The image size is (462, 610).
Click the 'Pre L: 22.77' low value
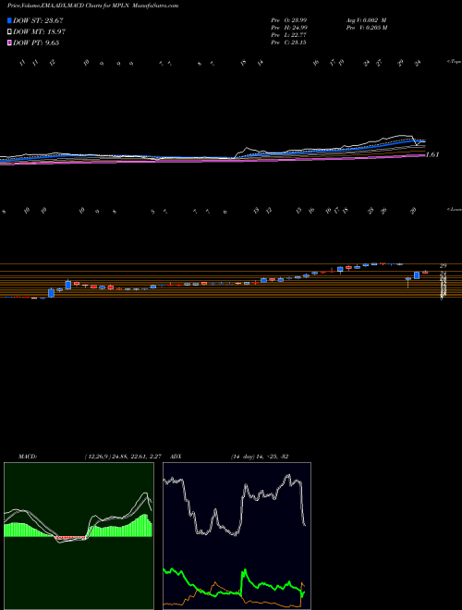click(289, 35)
